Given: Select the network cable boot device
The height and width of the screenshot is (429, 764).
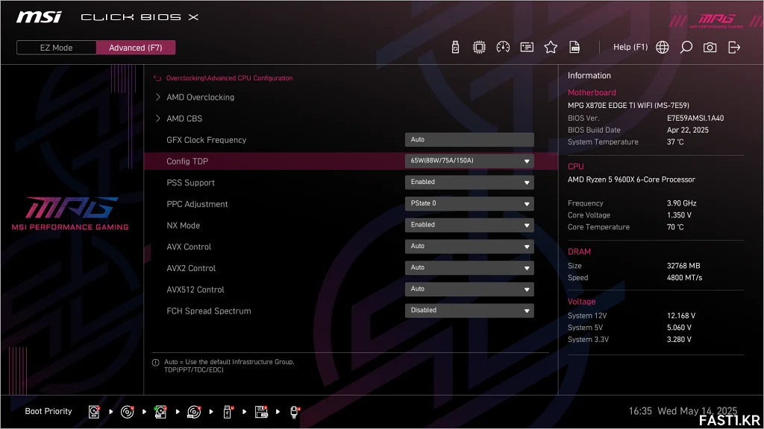Looking at the screenshot, I should (295, 412).
